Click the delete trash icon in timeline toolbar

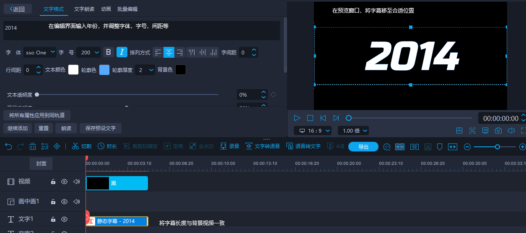click(33, 146)
